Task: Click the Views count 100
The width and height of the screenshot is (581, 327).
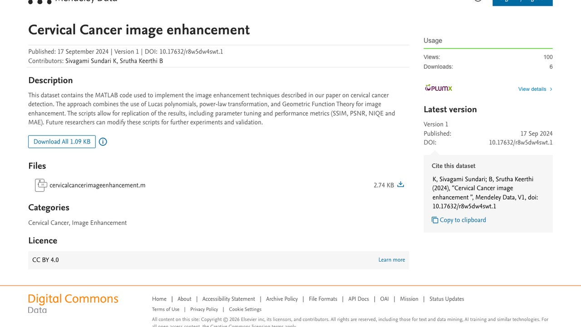Action: click(548, 57)
